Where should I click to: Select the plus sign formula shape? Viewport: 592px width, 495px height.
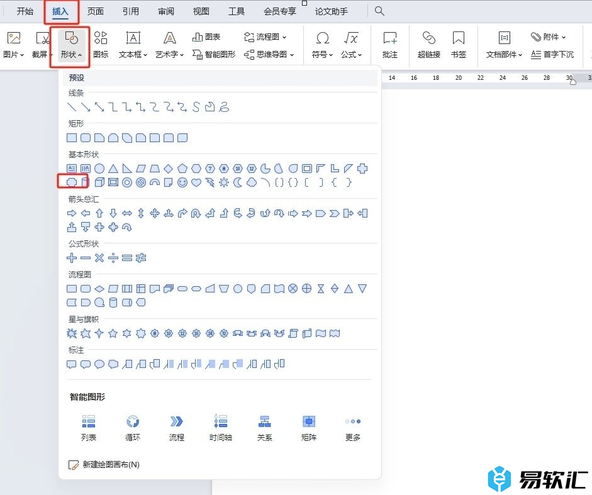tap(72, 258)
